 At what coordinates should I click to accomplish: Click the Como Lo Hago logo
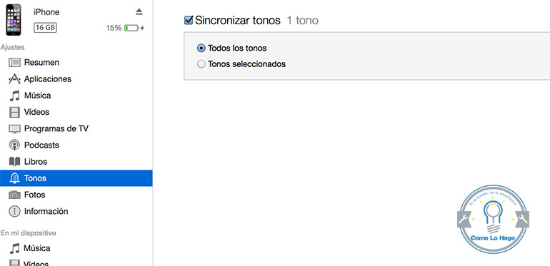pyautogui.click(x=493, y=220)
